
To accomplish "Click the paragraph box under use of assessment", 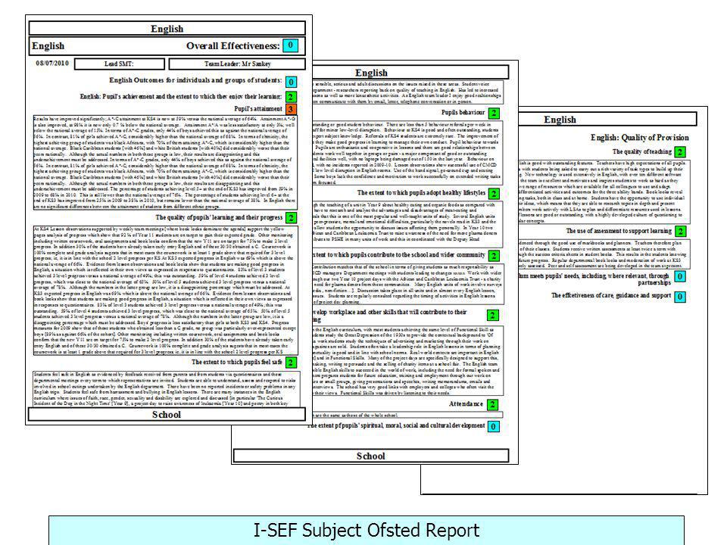I will coord(604,254).
